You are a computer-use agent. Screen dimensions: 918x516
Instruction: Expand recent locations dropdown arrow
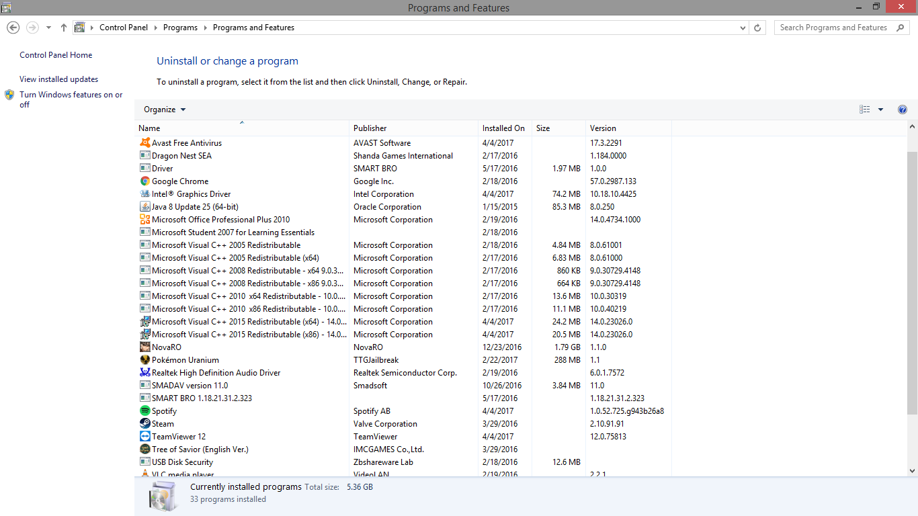click(x=48, y=28)
